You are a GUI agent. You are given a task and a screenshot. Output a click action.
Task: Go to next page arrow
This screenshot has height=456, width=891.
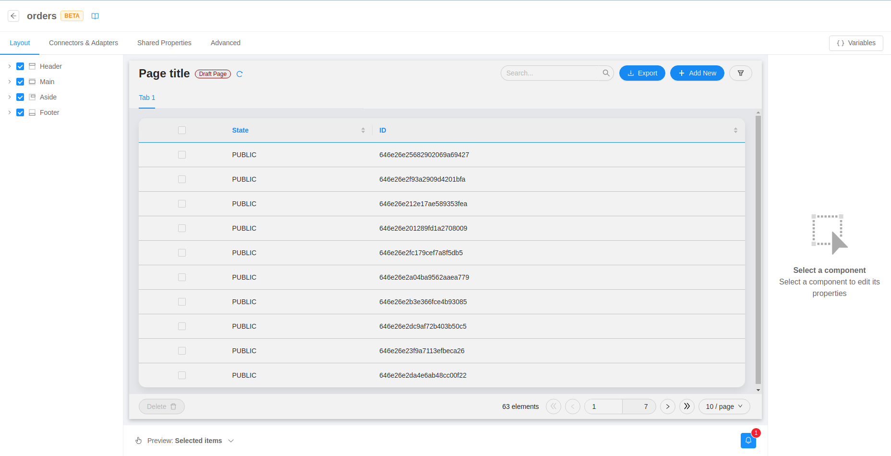[667, 407]
